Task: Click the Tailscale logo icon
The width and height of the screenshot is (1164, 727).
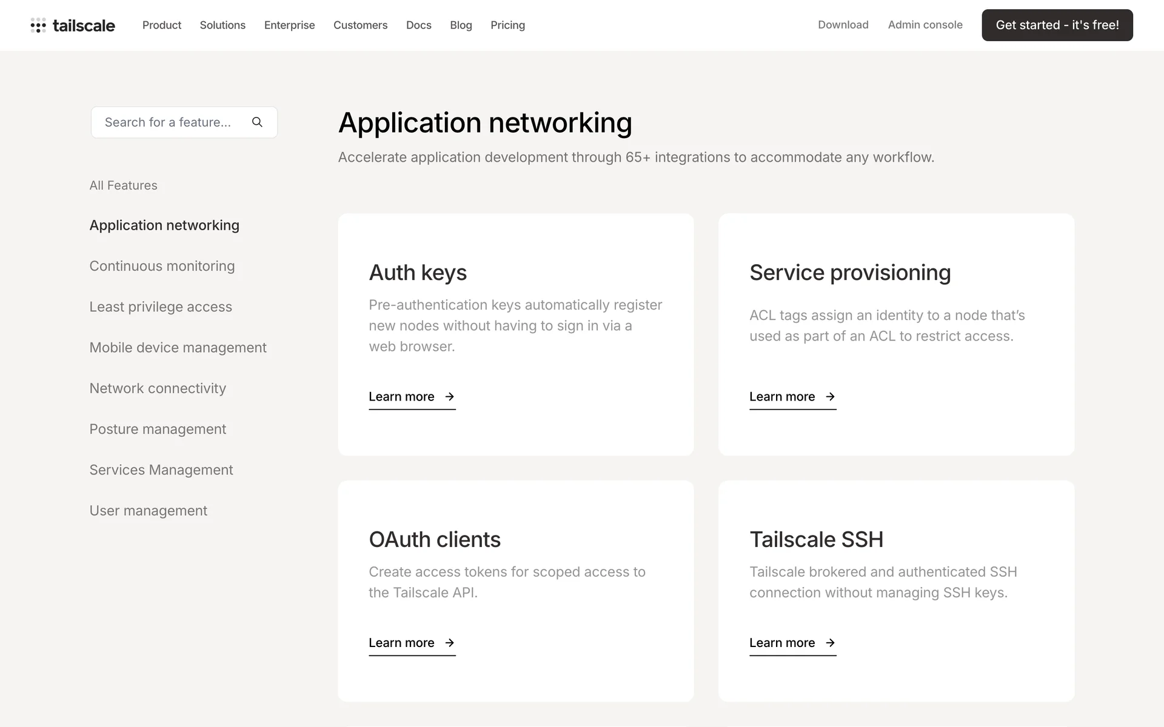Action: (x=38, y=25)
